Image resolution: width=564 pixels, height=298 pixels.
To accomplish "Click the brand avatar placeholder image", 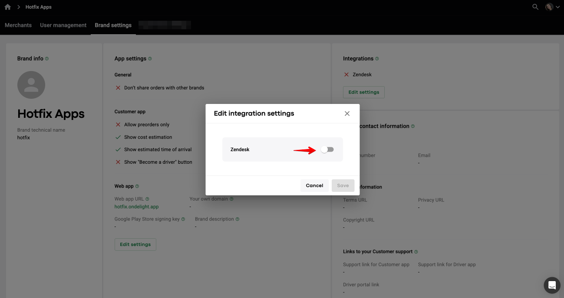I will click(31, 85).
